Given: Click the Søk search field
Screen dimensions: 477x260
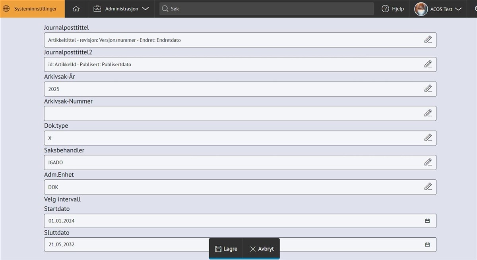Looking at the screenshot, I should (266, 9).
